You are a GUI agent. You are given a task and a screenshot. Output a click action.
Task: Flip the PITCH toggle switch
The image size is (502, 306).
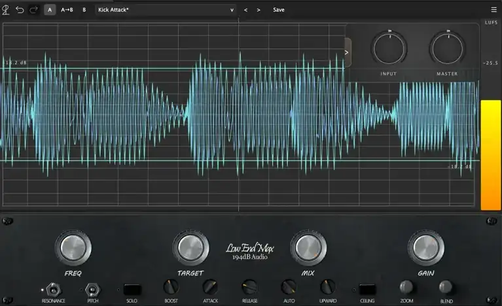coord(92,290)
